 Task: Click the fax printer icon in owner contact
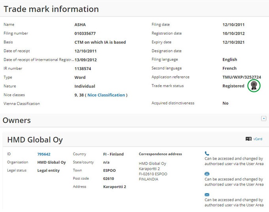(x=207, y=174)
